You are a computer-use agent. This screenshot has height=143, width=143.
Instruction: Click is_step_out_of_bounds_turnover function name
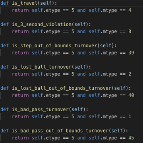pos(55,46)
